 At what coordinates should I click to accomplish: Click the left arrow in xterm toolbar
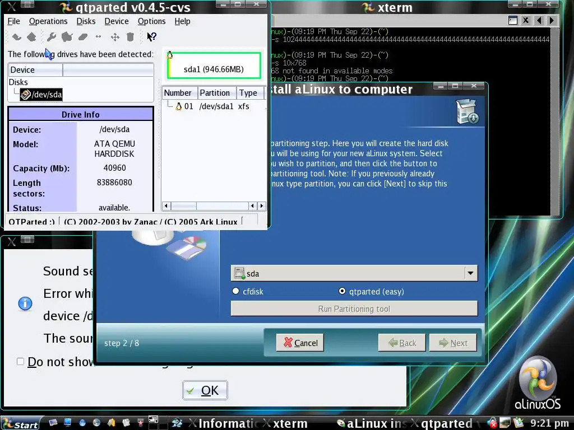tap(539, 21)
